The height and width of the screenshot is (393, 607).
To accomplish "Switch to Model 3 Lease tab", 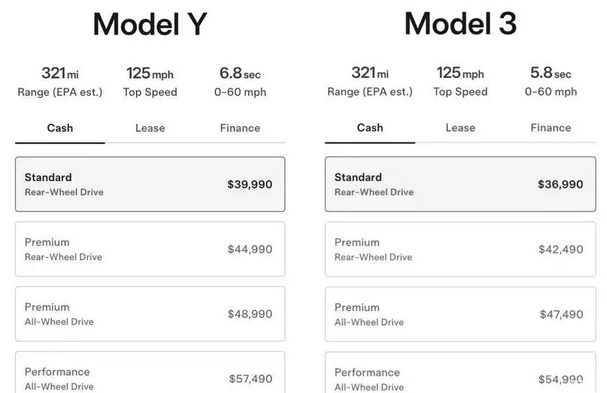I will [x=460, y=128].
